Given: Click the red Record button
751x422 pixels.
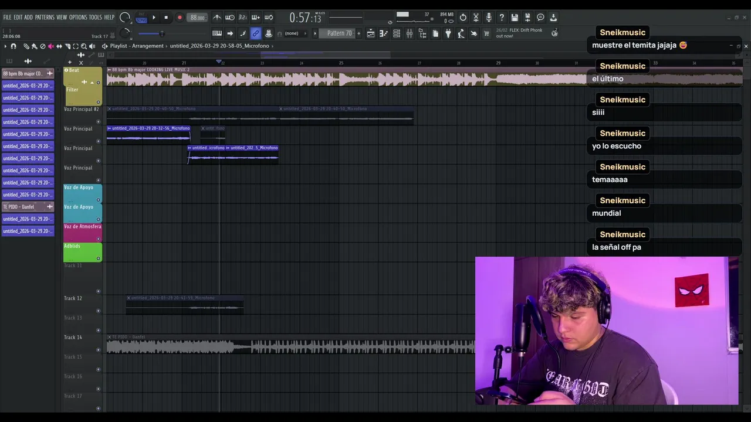Looking at the screenshot, I should click(x=180, y=18).
